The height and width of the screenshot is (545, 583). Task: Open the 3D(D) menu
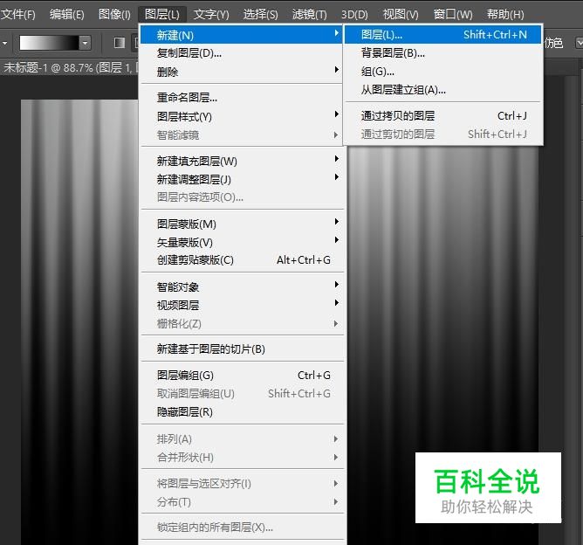(354, 15)
